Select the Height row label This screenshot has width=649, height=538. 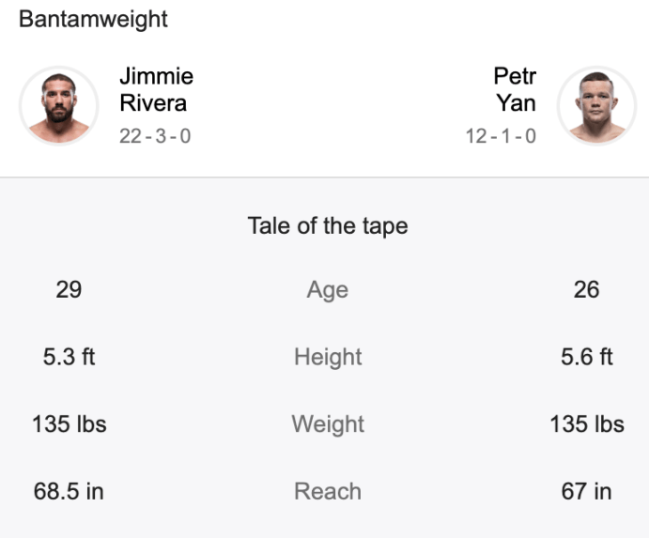tap(328, 357)
